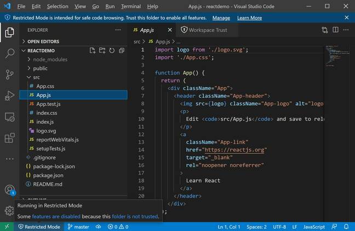Click the Restricted Mode status bar button
This screenshot has width=355, height=231.
[39, 227]
